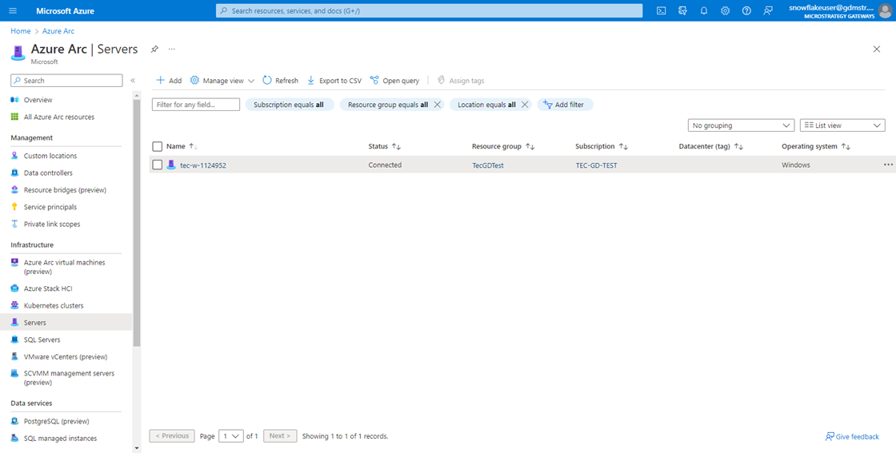Click the Add filter button
Image resolution: width=896 pixels, height=453 pixels.
click(x=565, y=105)
